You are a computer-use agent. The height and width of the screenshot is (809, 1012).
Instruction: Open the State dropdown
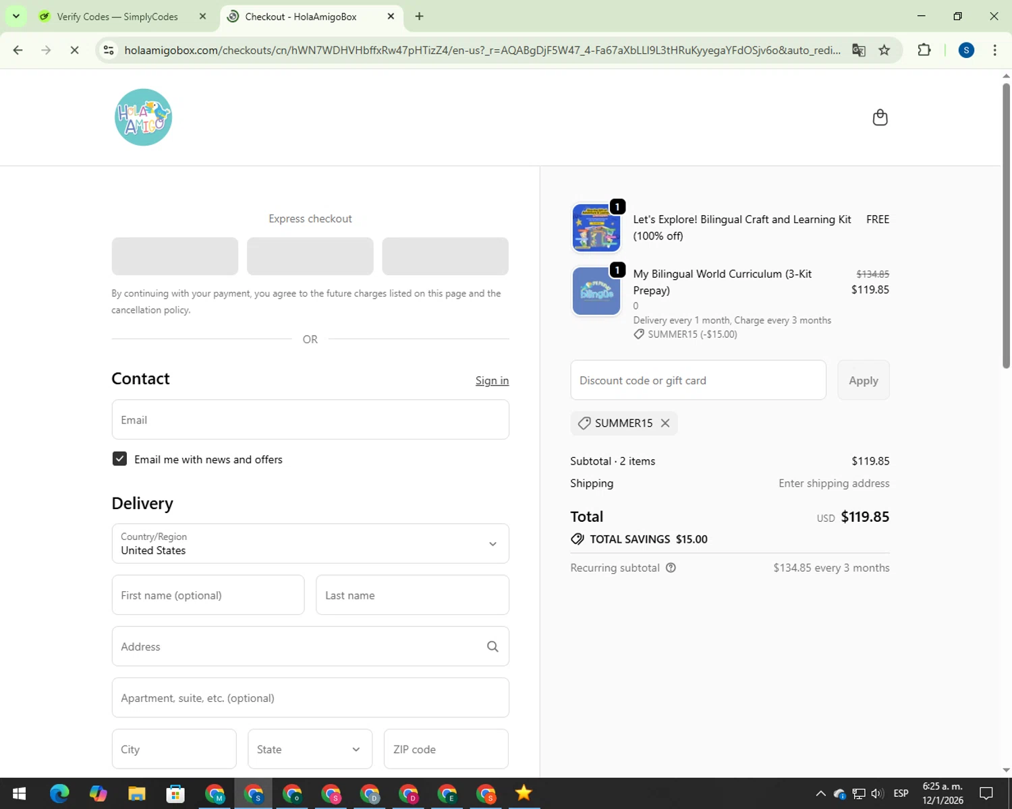point(310,749)
